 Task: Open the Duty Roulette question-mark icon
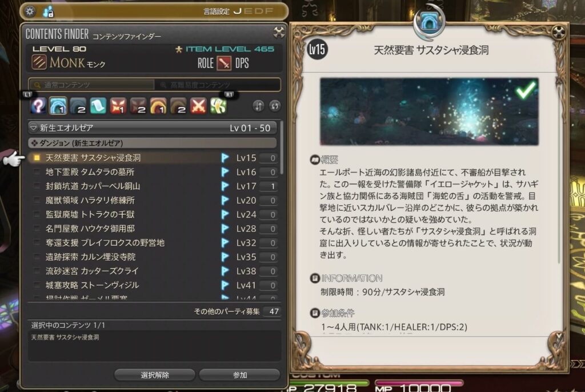click(x=38, y=106)
